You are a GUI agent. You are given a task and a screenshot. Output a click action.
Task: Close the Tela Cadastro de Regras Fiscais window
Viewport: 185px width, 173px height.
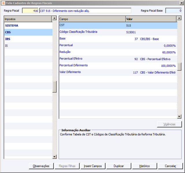(181, 3)
